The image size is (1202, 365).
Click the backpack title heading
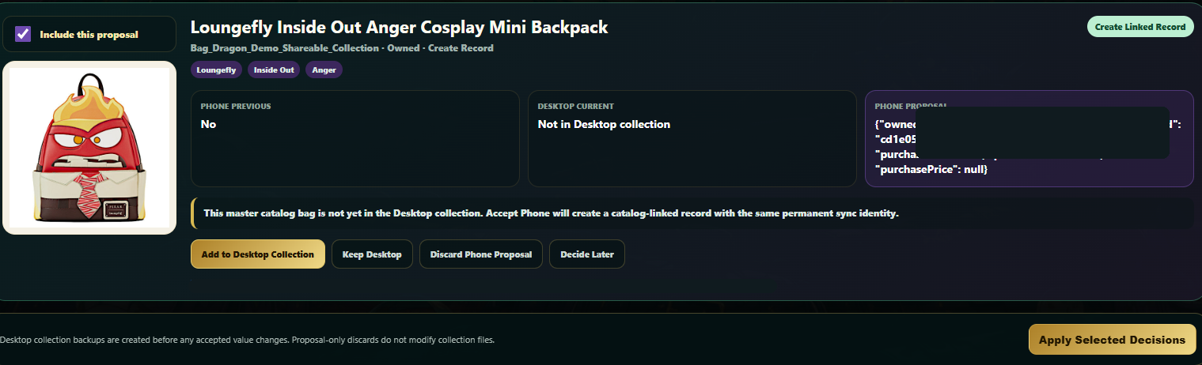pos(400,27)
